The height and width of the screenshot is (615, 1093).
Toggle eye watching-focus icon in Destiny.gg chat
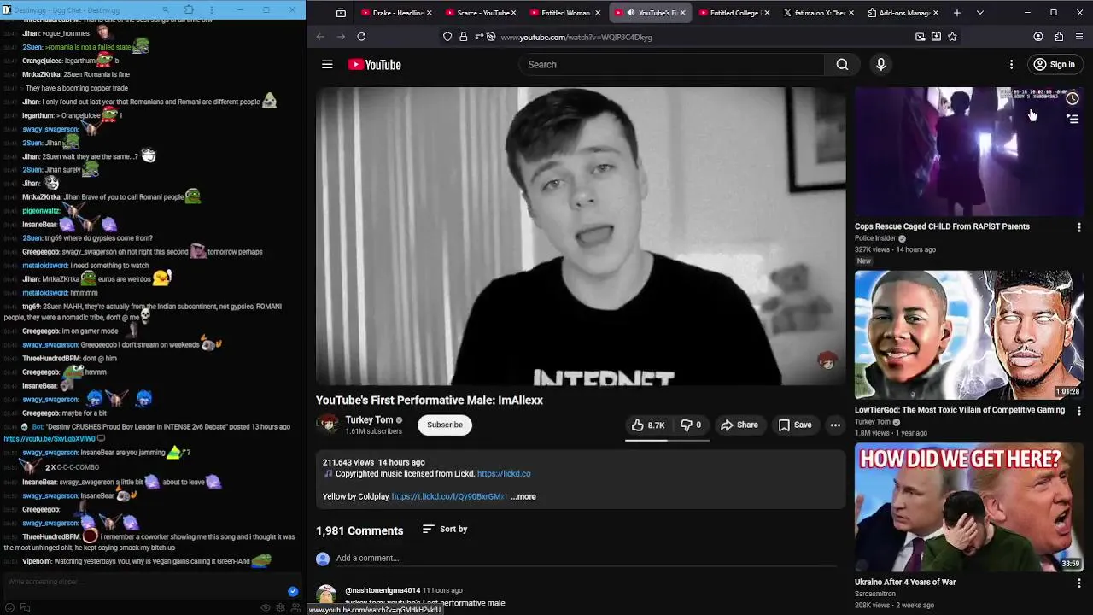[x=266, y=607]
